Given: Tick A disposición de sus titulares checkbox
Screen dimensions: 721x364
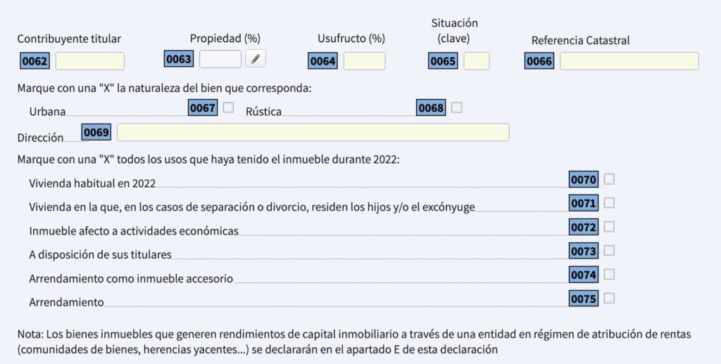Looking at the screenshot, I should coord(609,251).
